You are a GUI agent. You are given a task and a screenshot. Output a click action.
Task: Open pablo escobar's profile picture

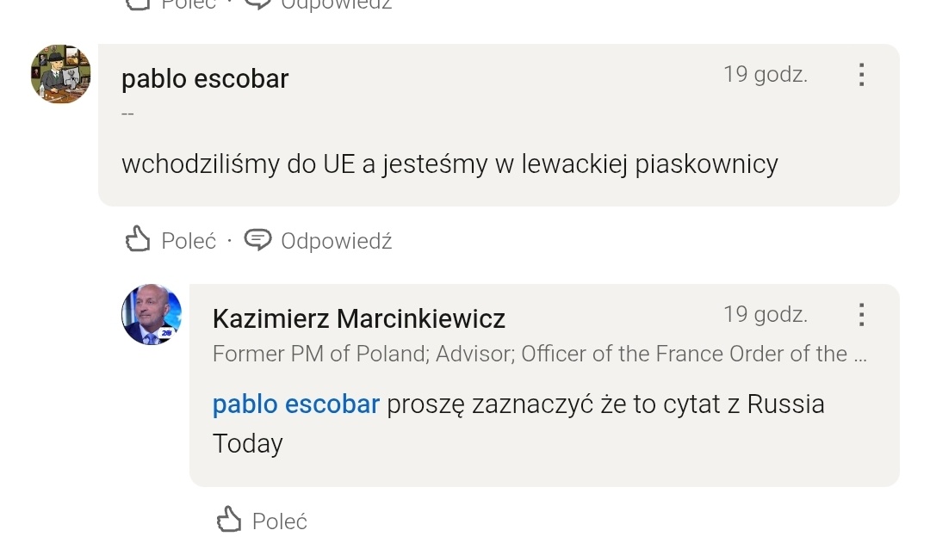pos(60,74)
